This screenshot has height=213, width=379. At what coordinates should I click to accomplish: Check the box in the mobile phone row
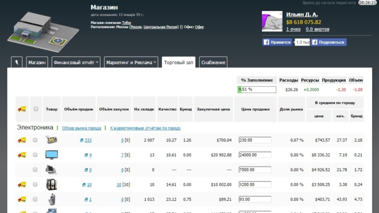pyautogui.click(x=35, y=199)
